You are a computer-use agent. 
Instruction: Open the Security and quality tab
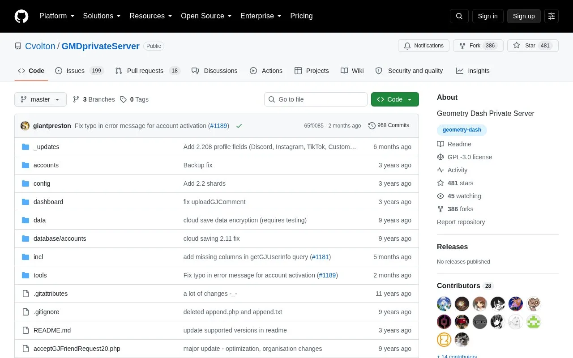409,71
